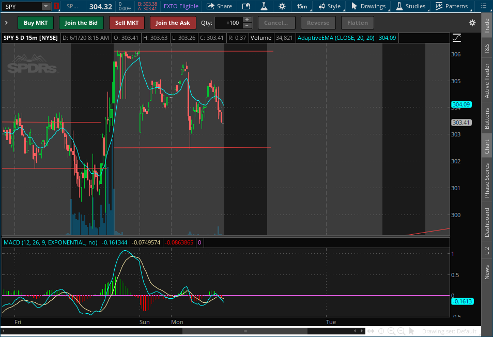Switch to the Chart side tab
Screen dimensions: 493x337
click(487, 146)
